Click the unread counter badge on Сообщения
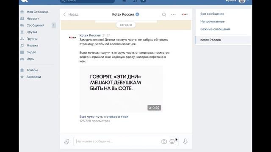Screen dimensions: 271x152 coord(54,25)
